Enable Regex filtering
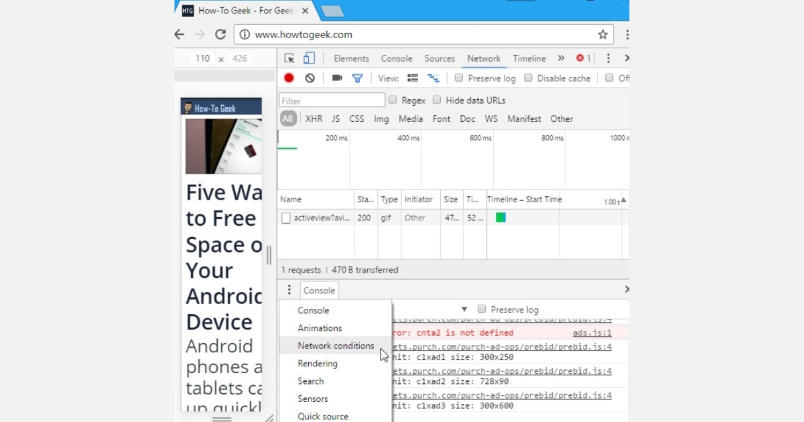 coord(393,100)
